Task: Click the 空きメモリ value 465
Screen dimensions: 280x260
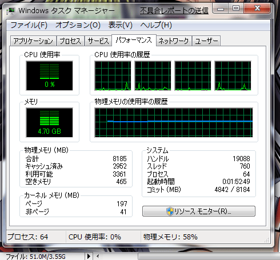Action: tap(121, 182)
